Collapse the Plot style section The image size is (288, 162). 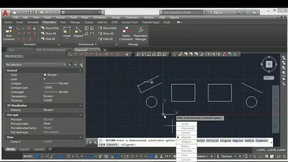(x=80, y=115)
